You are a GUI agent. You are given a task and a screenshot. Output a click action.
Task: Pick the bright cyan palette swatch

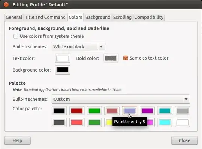click(165, 122)
